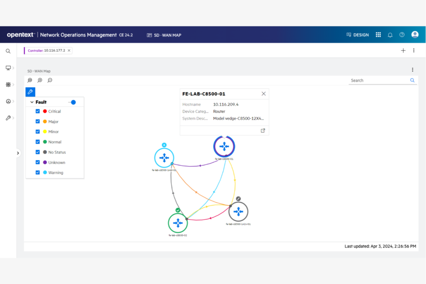Toggle the Fault switch
The height and width of the screenshot is (284, 426).
(72, 102)
